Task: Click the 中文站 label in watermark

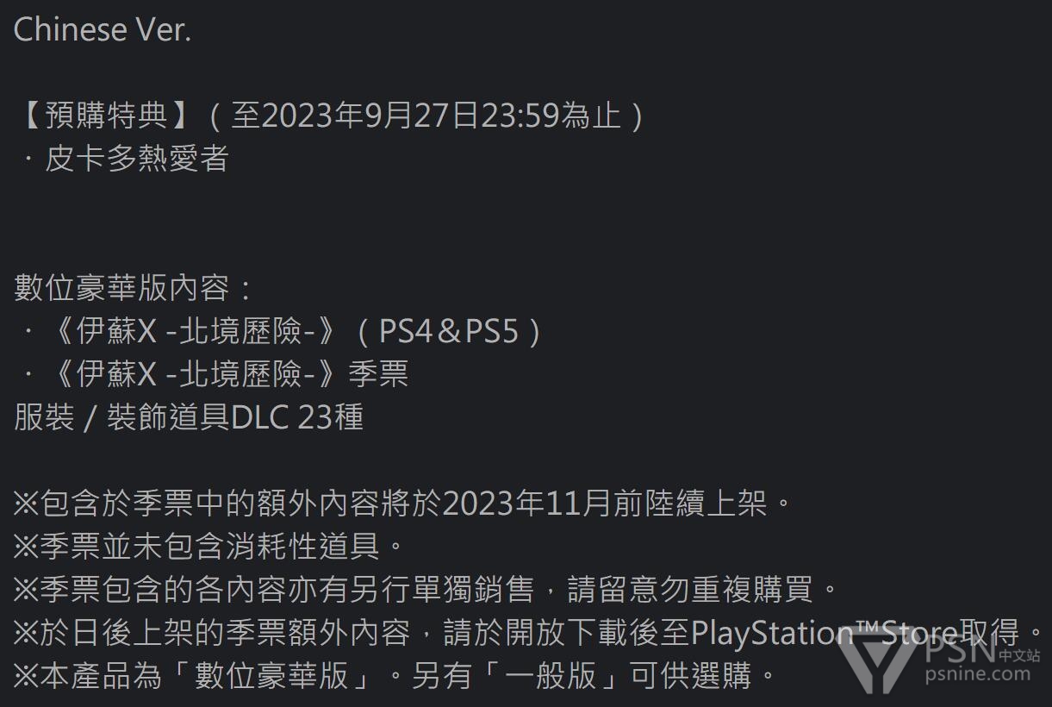Action: coord(1019,655)
